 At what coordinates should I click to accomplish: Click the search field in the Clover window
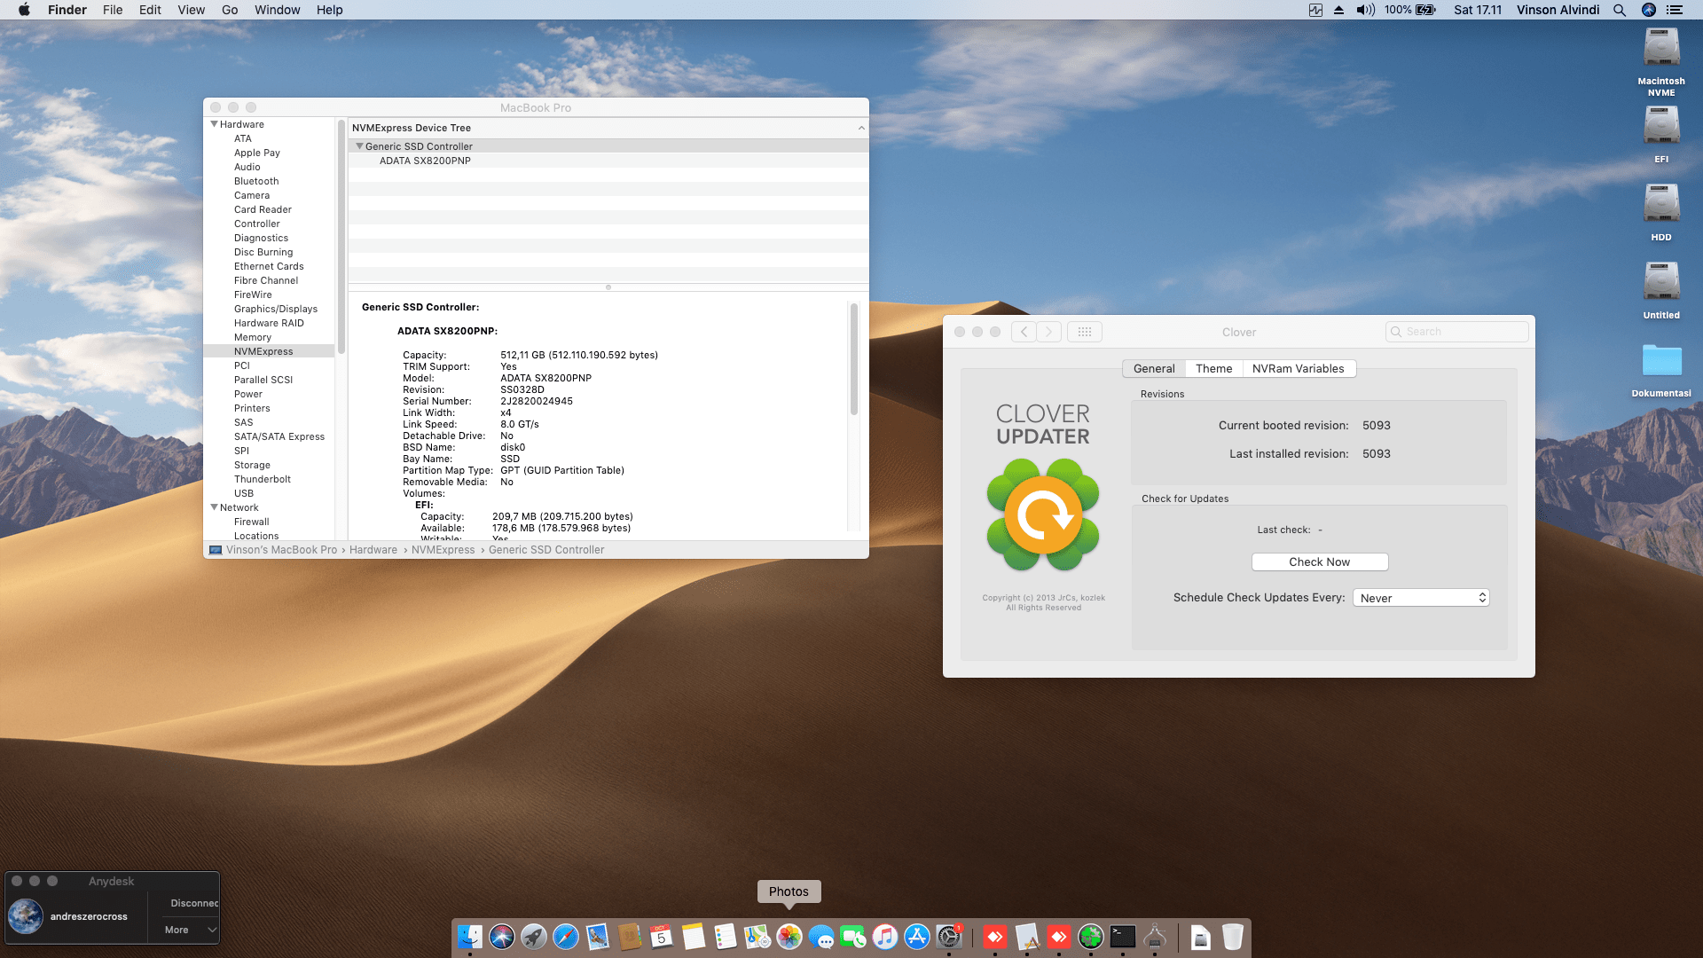point(1457,331)
